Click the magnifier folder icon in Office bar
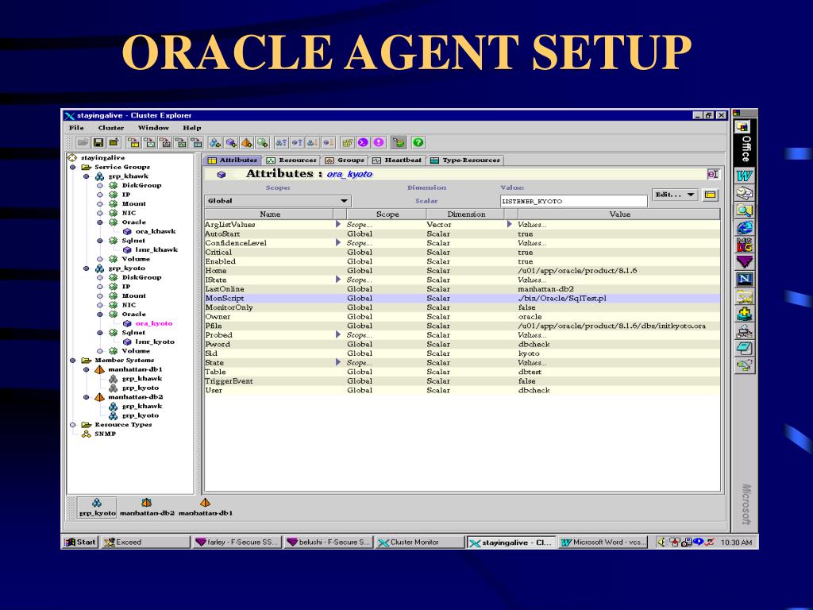The width and height of the screenshot is (813, 610). click(x=745, y=210)
